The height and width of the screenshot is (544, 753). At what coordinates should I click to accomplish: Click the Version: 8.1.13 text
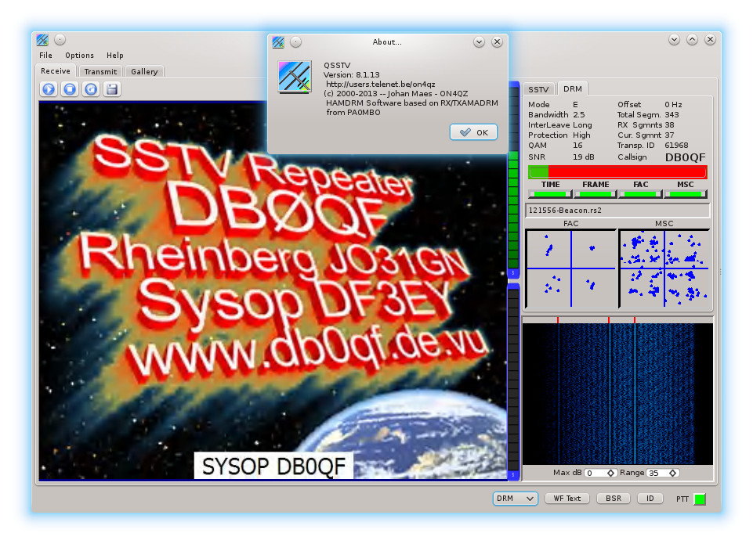pyautogui.click(x=352, y=75)
